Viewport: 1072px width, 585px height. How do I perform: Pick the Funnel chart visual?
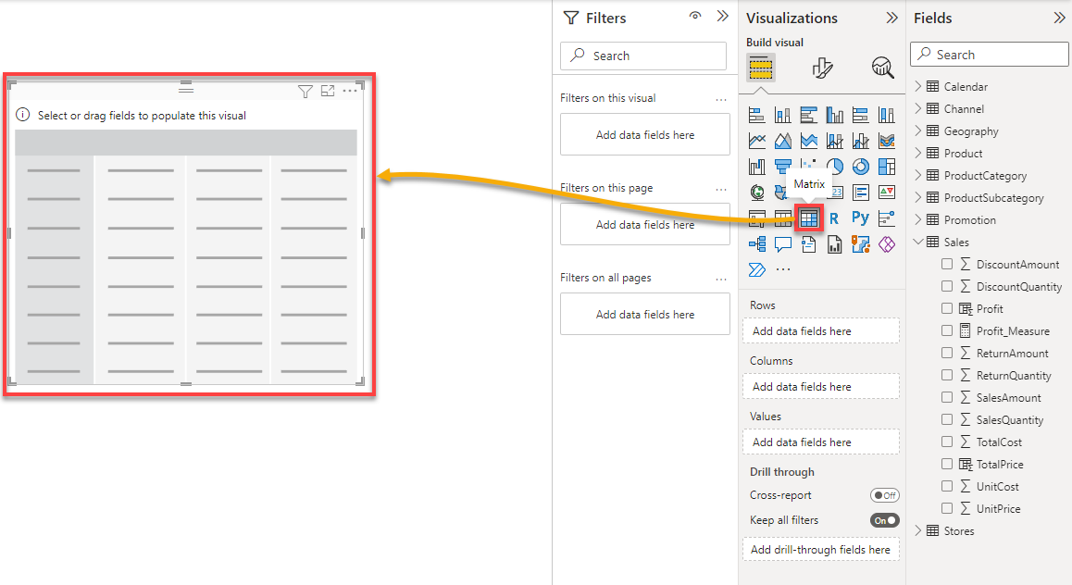[783, 166]
